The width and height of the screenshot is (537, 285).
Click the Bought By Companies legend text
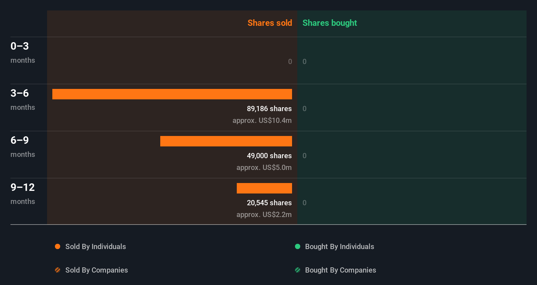(x=340, y=270)
